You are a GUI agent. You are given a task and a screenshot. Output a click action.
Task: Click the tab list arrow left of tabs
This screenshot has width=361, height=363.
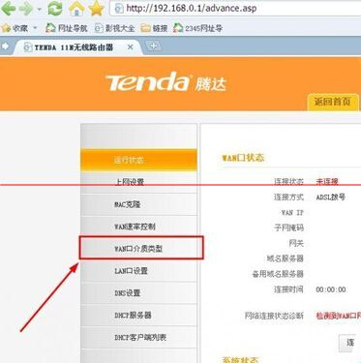point(6,46)
